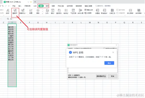Click the 分类汇总 subtotal icon
145x98 pixels.
[x=112, y=11]
